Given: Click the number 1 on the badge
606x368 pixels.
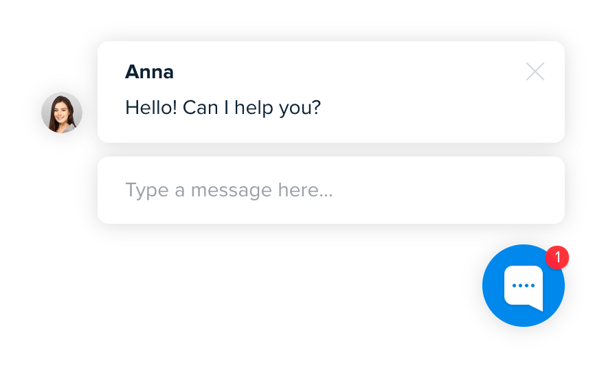Looking at the screenshot, I should (x=557, y=257).
